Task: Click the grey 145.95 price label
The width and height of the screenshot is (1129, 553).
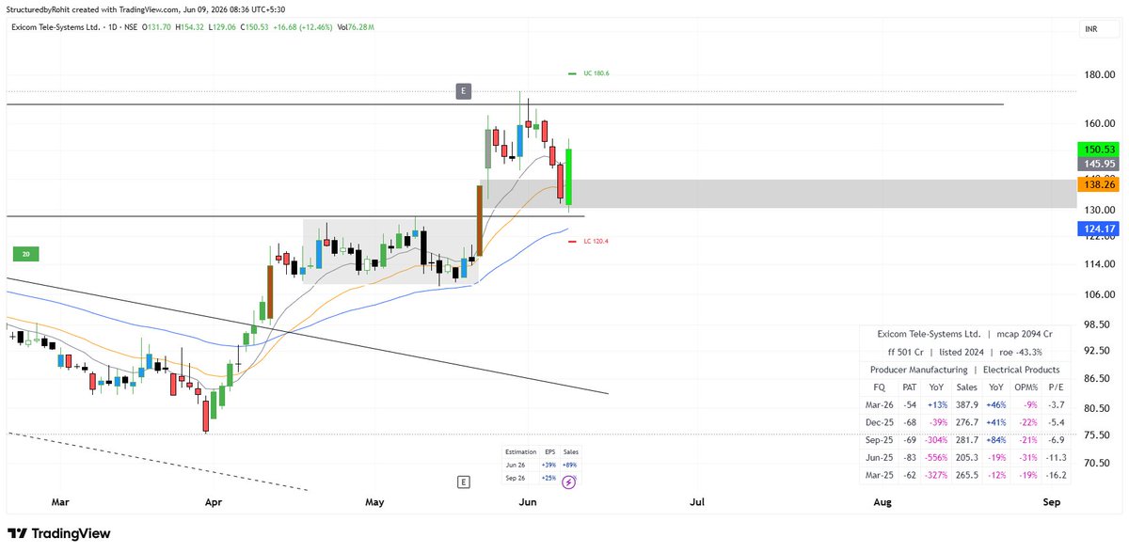Action: point(1099,164)
